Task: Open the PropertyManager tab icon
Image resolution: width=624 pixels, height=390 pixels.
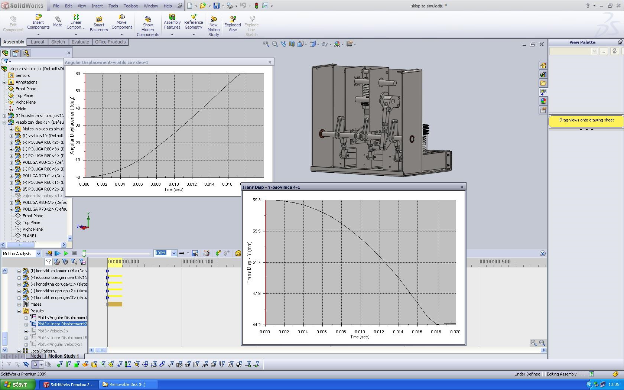Action: point(16,53)
